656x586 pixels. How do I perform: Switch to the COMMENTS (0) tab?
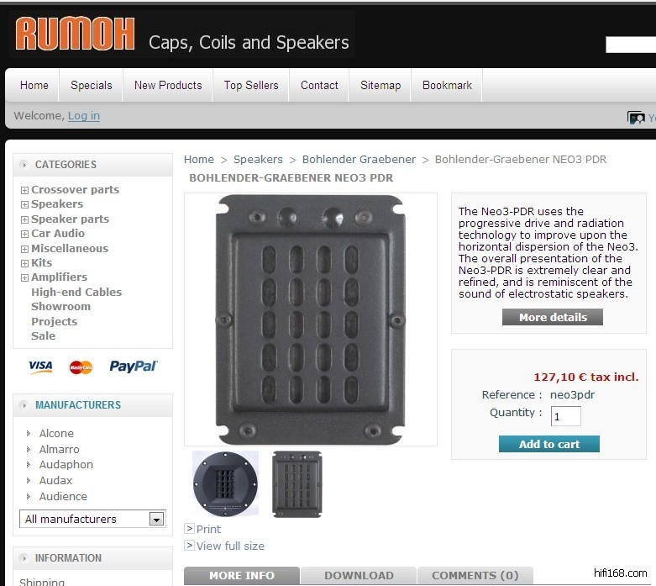(475, 576)
